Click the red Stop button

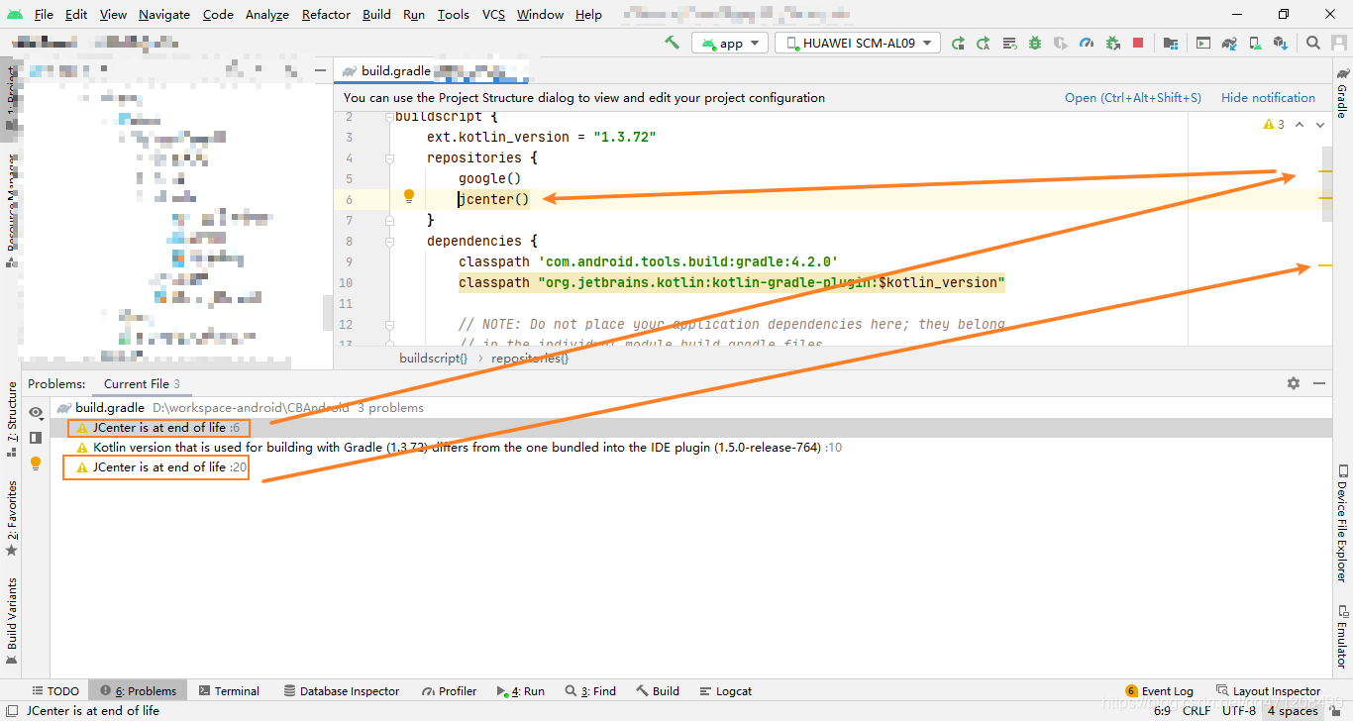coord(1138,43)
